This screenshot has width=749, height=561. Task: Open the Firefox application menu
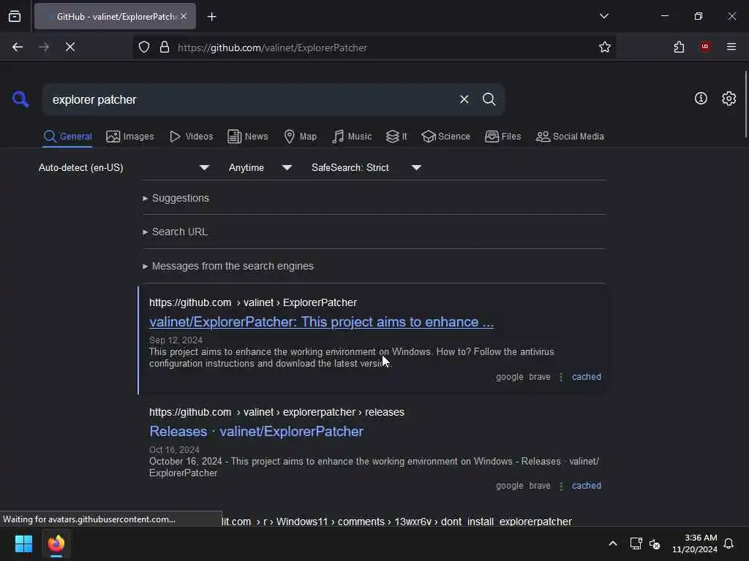coord(731,47)
